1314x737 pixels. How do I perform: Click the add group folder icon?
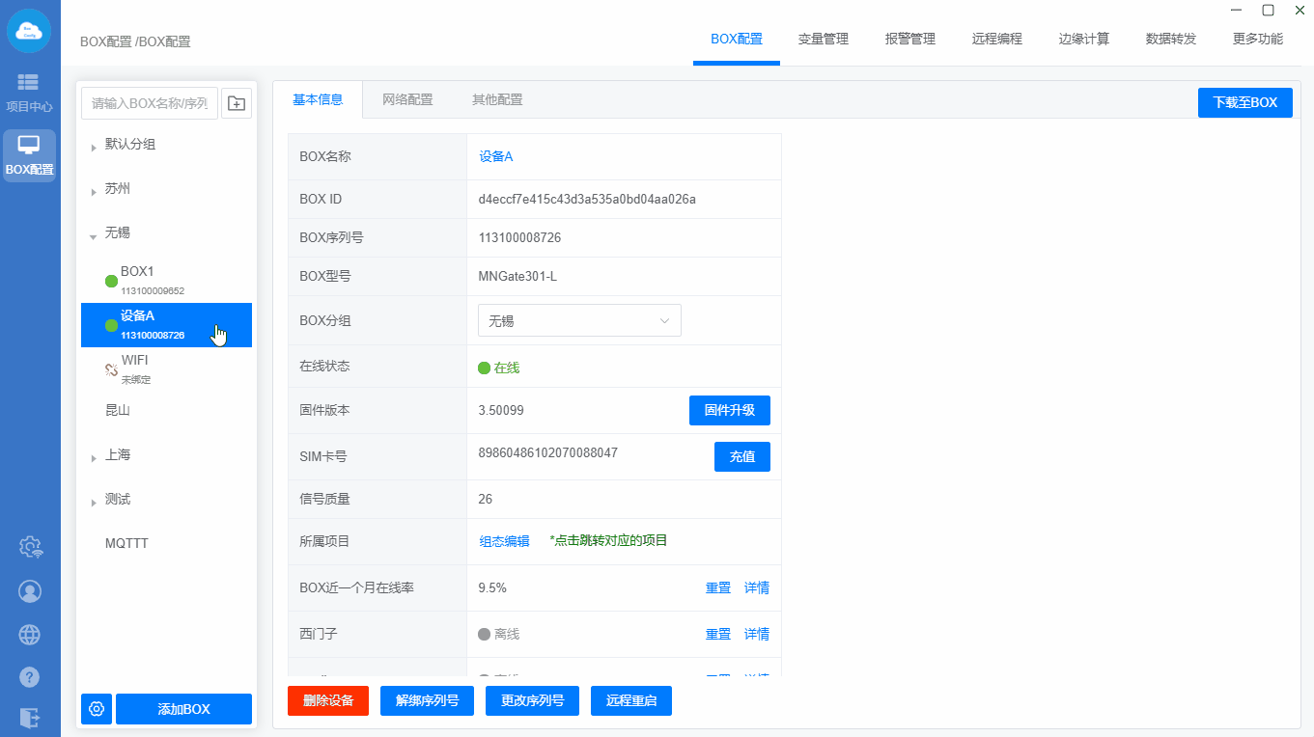click(237, 103)
